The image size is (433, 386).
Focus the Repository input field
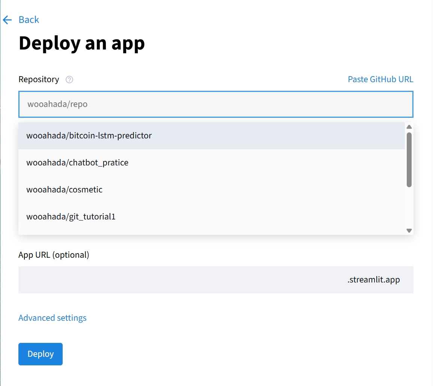(216, 104)
